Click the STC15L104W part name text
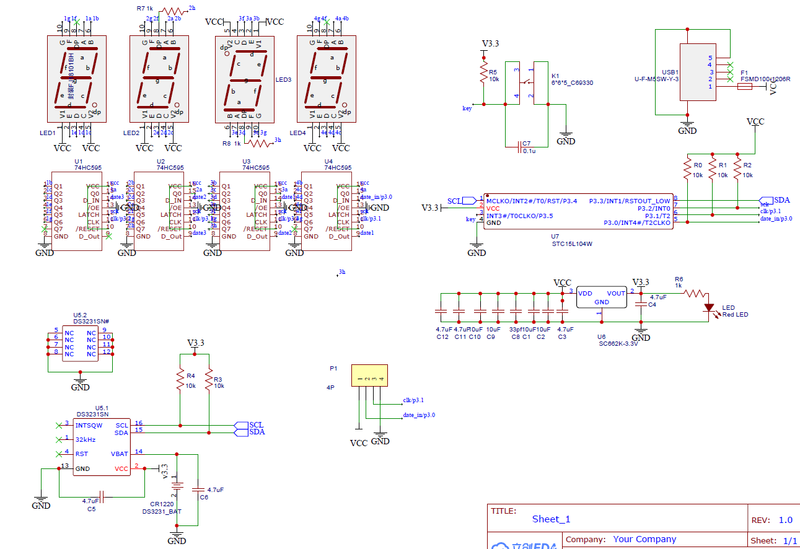800x549 pixels. 572,244
